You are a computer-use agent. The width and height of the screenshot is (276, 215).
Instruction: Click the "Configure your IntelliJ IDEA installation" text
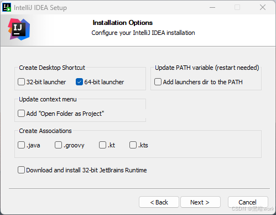point(143,33)
